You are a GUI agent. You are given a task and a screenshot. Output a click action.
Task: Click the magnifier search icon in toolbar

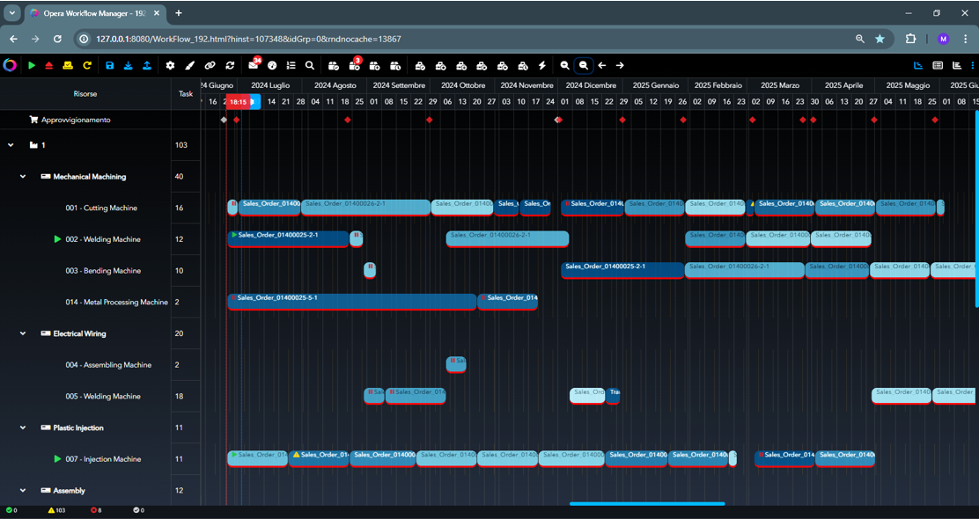[x=310, y=66]
